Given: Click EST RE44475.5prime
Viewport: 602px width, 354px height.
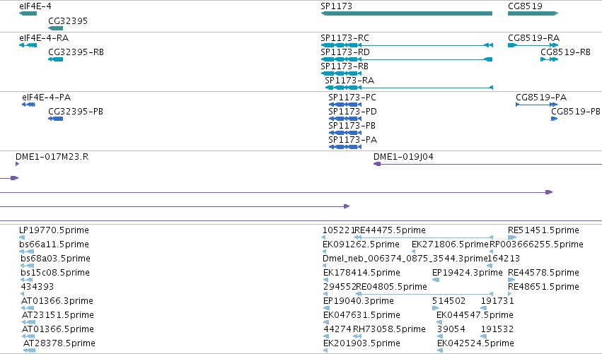Looking at the screenshot, I should [x=424, y=237].
